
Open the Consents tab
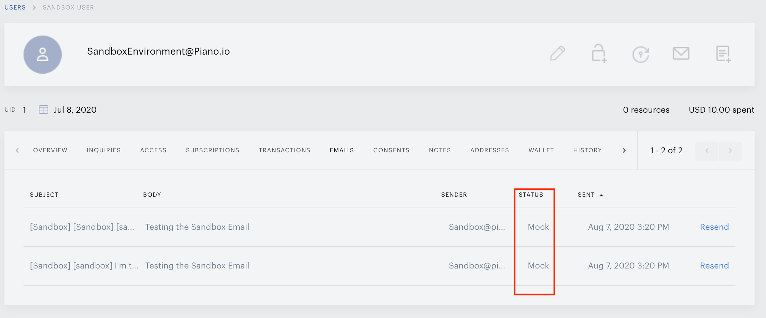click(x=391, y=150)
